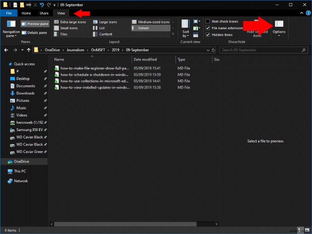Open the Share ribbon tab

click(44, 13)
